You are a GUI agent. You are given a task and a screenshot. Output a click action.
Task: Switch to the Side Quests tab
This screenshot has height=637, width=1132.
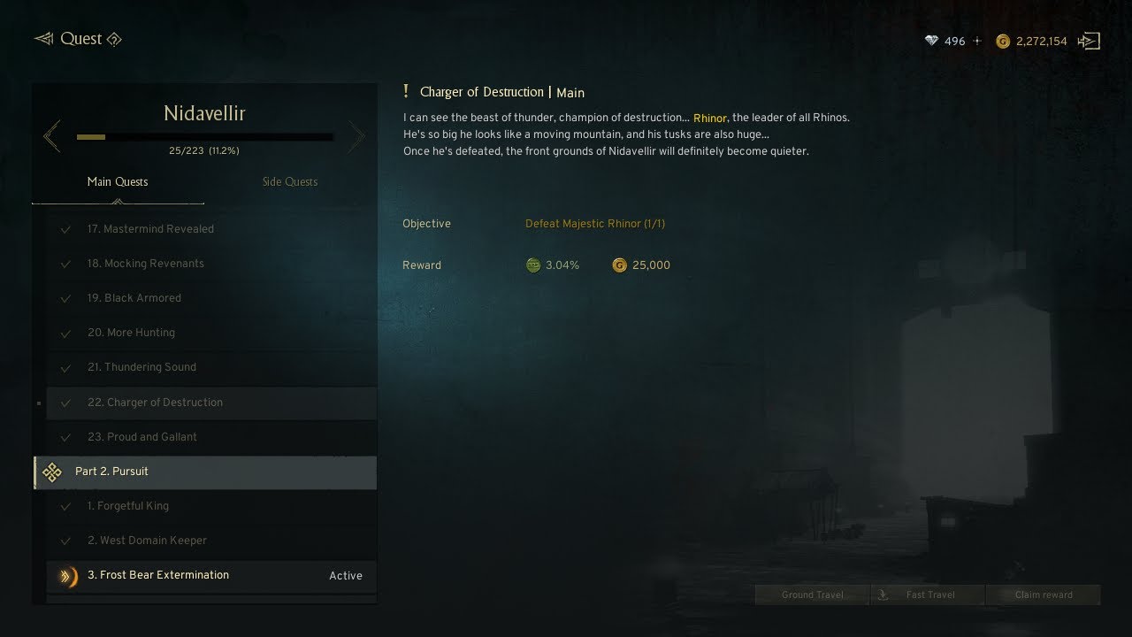click(x=290, y=182)
